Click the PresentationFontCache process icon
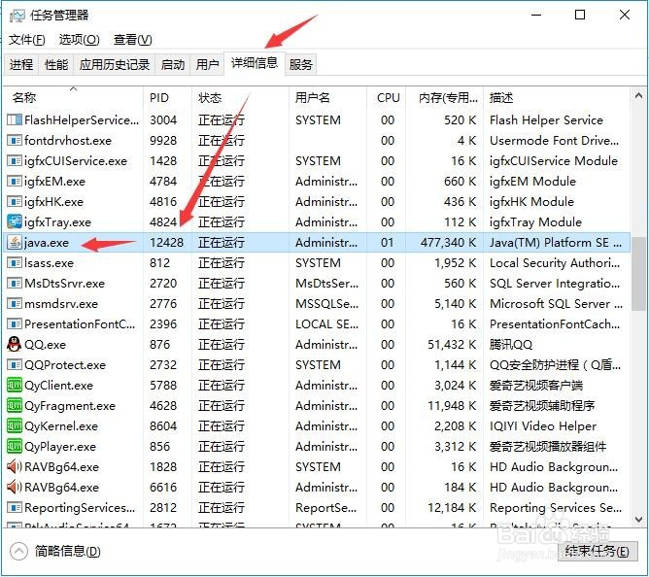The width and height of the screenshot is (649, 577). 15,323
